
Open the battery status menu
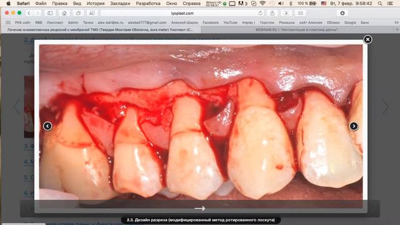click(x=307, y=4)
